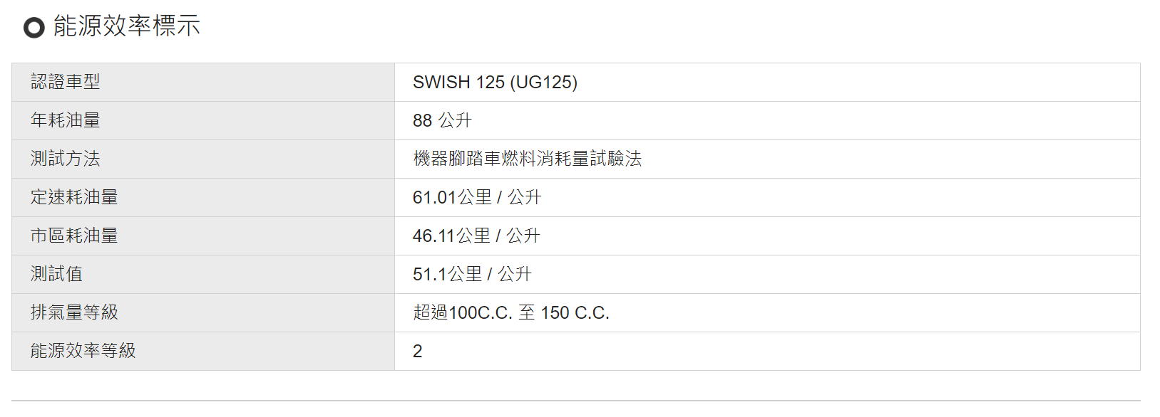Select the 市區耗油量 row label
Viewport: 1160px width, 417px height.
[203, 236]
